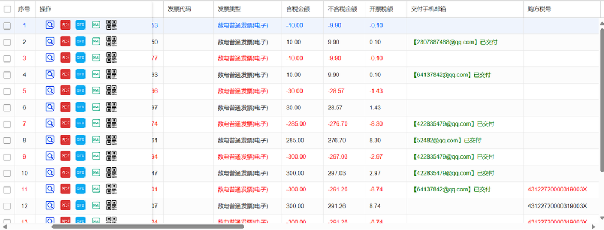Check the checkbox for row 5

[x=7, y=91]
